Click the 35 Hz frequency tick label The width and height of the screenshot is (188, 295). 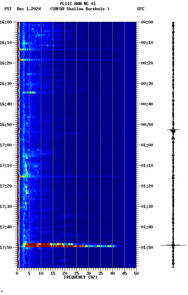pyautogui.click(x=100, y=273)
